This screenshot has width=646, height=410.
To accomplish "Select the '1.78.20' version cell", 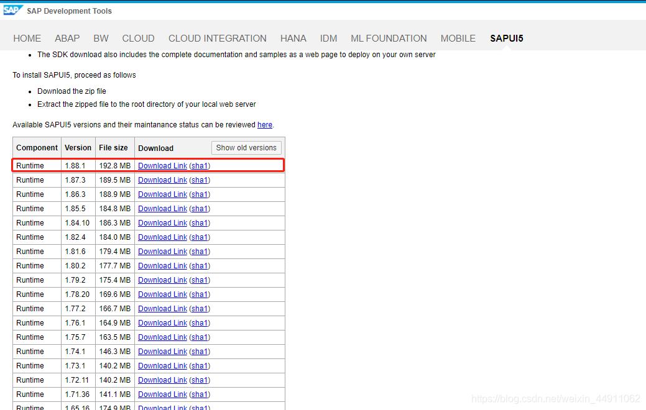I will 77,294.
